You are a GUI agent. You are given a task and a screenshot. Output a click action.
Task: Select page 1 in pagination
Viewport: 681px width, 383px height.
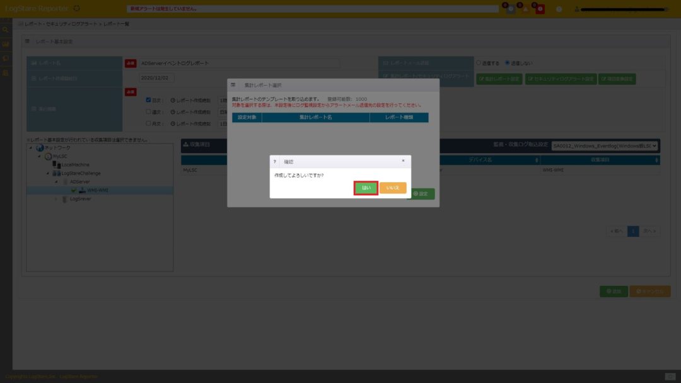click(x=633, y=231)
